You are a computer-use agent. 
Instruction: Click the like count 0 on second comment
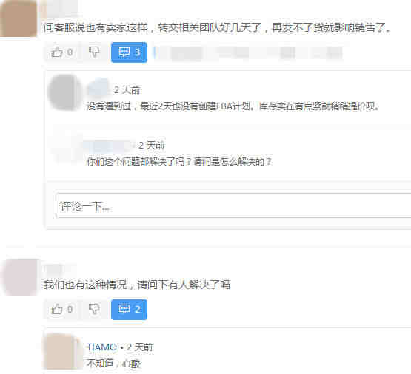tap(70, 310)
